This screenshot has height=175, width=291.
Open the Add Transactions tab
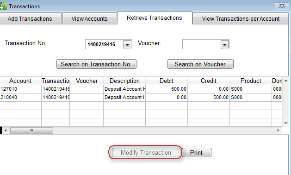point(30,18)
